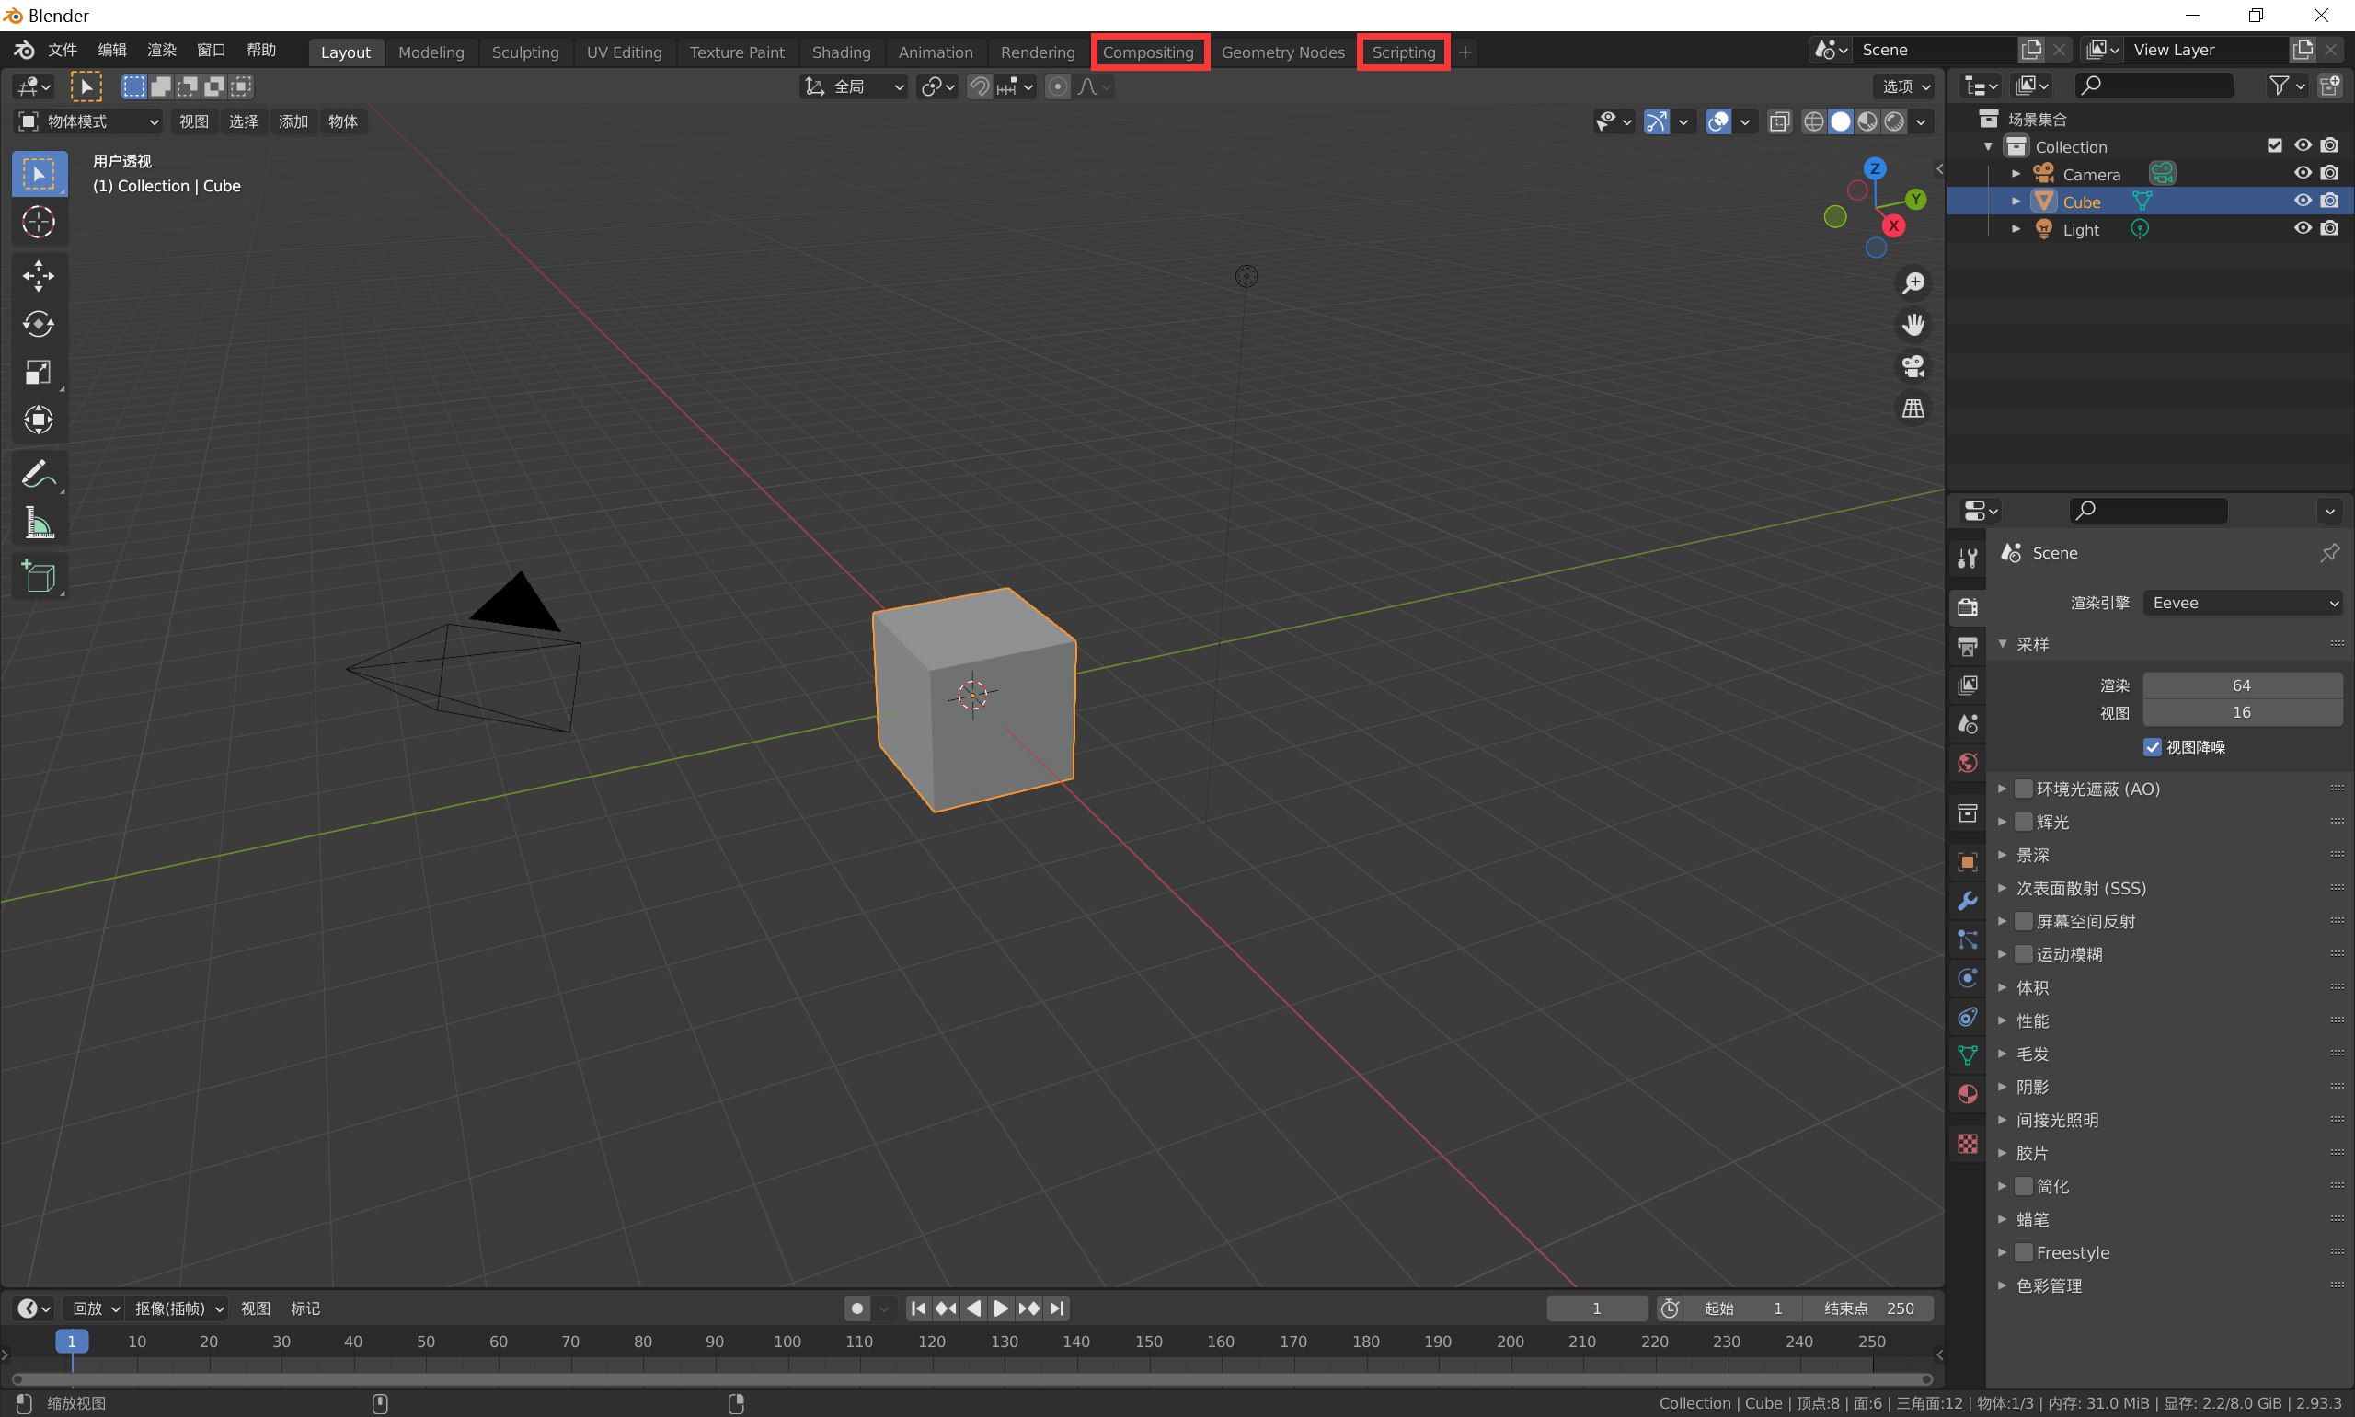Image resolution: width=2355 pixels, height=1417 pixels.
Task: Click the 选项 button in the header
Action: [1906, 86]
